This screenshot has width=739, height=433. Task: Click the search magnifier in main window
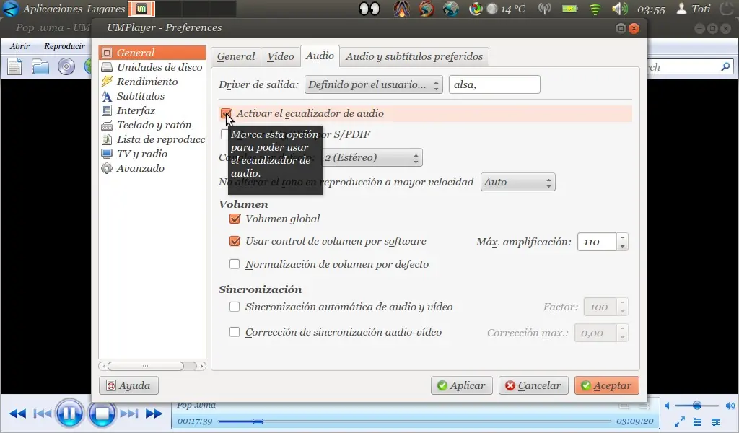(x=725, y=67)
